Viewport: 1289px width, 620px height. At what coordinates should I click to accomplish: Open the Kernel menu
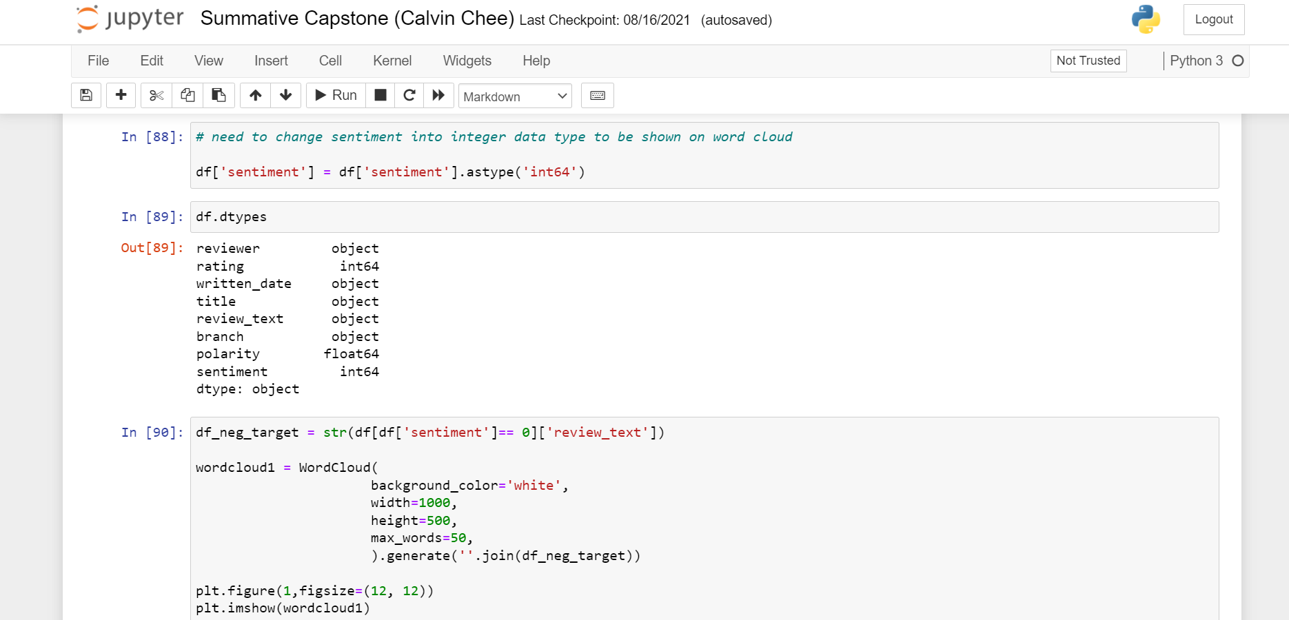[x=392, y=61]
